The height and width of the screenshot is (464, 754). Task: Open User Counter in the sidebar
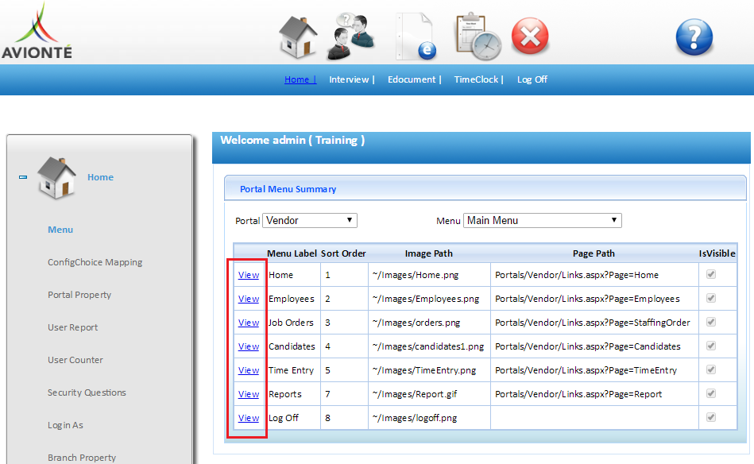coord(75,360)
